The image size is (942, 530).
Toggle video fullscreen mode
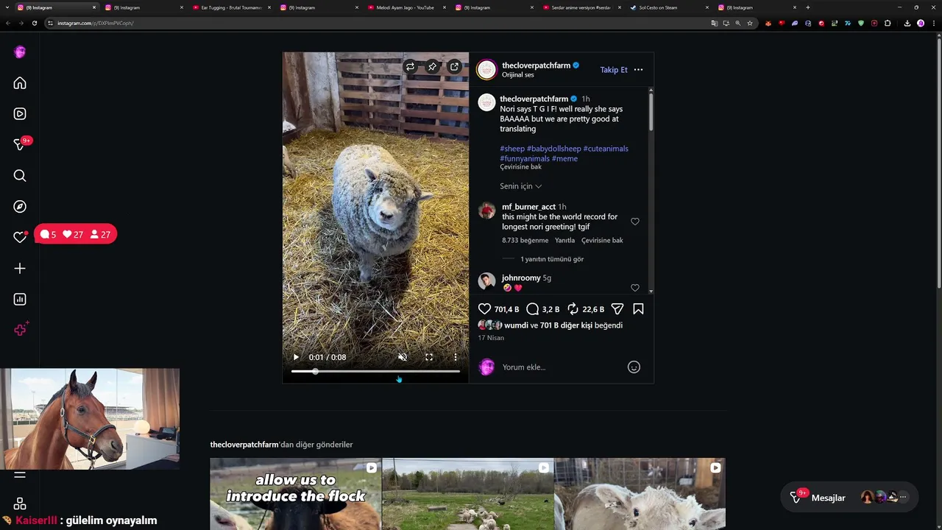point(429,357)
